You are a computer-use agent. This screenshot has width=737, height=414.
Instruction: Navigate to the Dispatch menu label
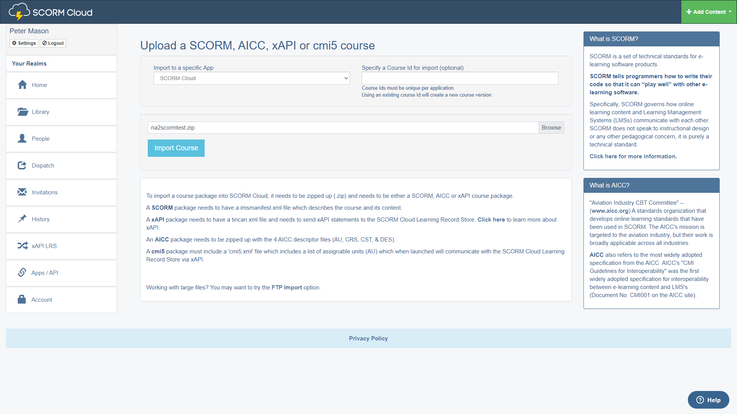click(x=43, y=166)
